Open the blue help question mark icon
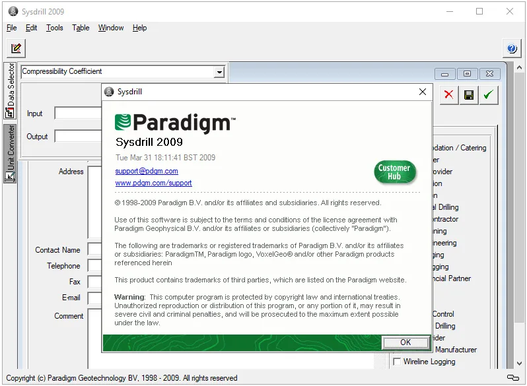Screen dimensions: 527x386 pos(512,49)
